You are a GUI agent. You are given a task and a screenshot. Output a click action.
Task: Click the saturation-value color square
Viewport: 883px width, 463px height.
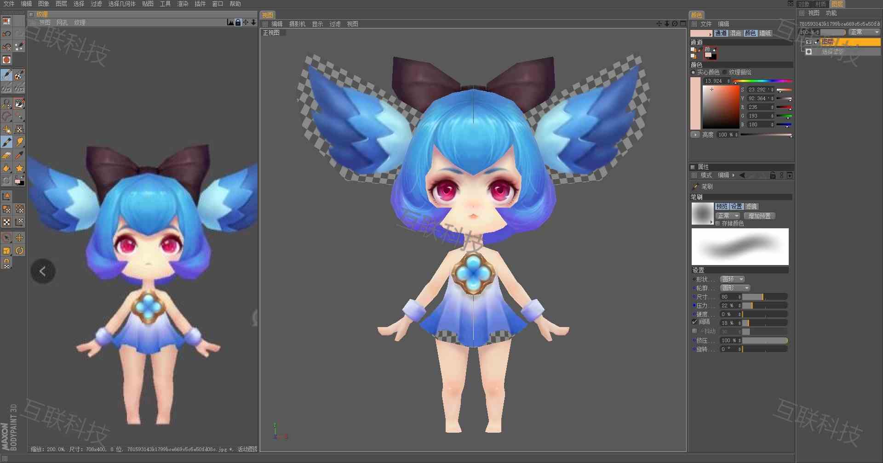click(721, 107)
